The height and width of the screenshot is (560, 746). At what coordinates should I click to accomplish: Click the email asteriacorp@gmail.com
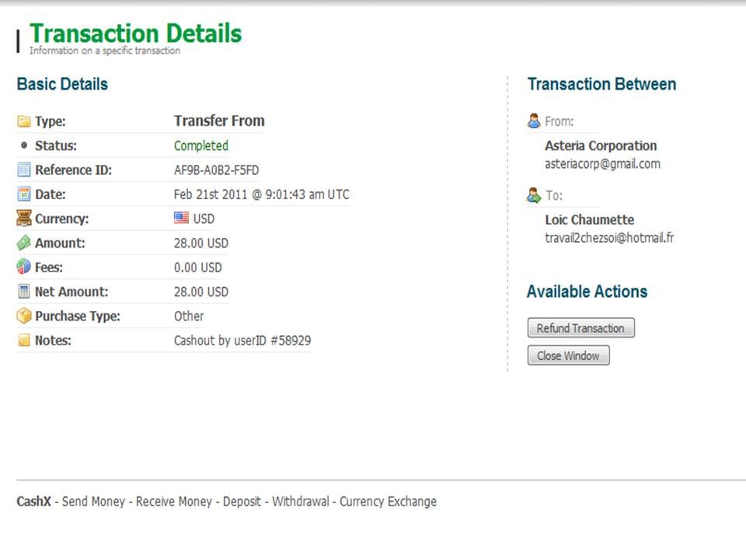pos(603,164)
